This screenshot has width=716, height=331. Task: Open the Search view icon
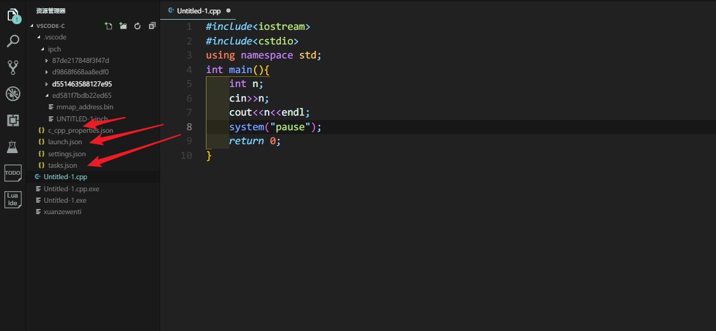coord(13,41)
